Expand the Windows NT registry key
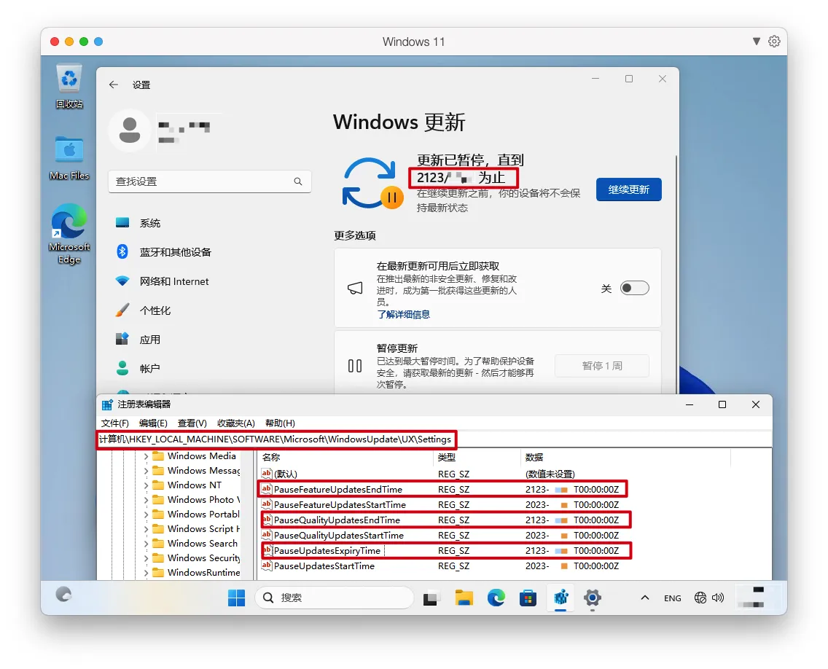 tap(147, 485)
